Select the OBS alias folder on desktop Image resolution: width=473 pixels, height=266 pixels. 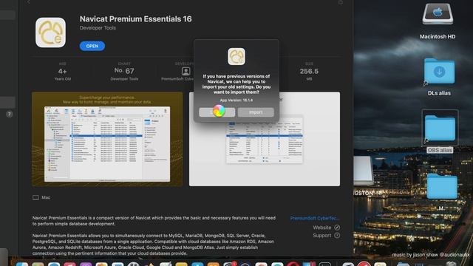pos(440,128)
